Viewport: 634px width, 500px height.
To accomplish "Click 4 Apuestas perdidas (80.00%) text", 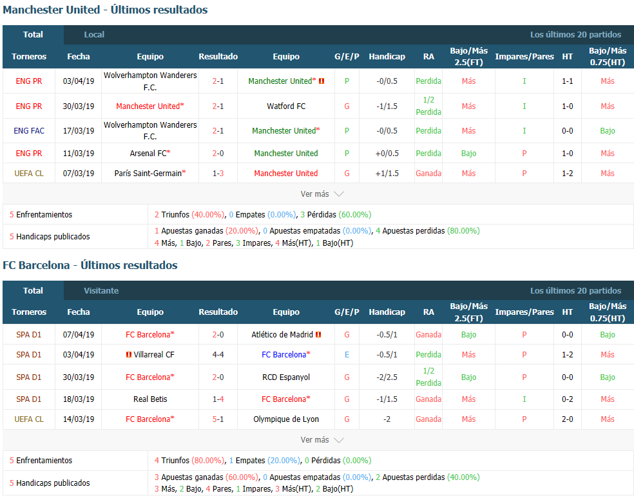I will point(428,231).
